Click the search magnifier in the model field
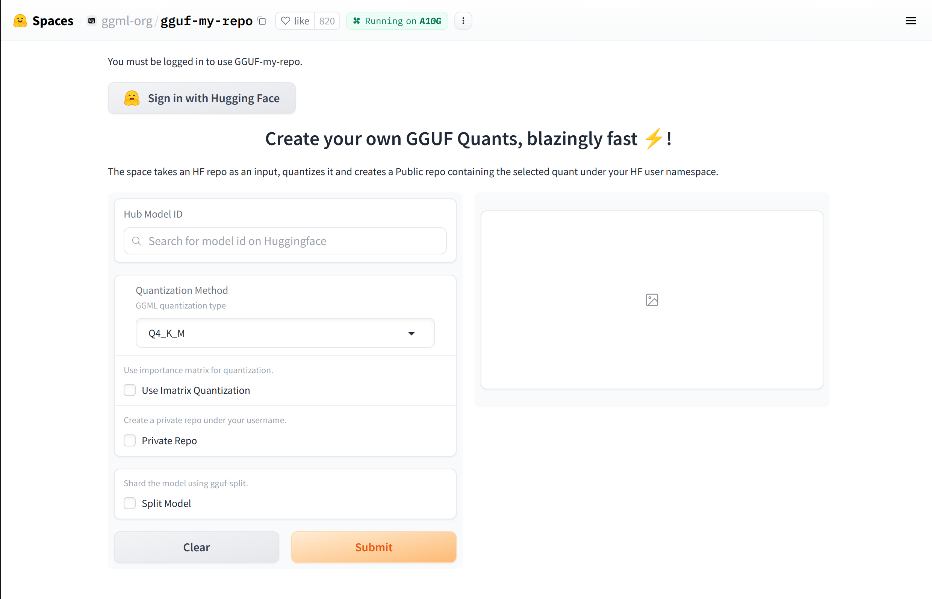 coord(136,241)
